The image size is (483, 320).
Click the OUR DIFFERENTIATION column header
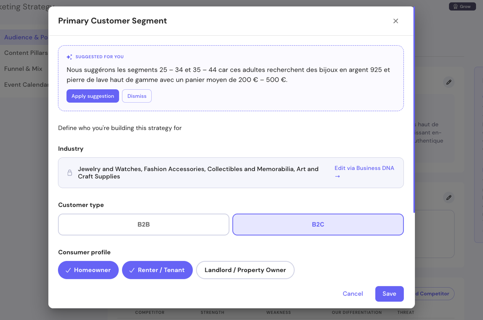(x=357, y=312)
